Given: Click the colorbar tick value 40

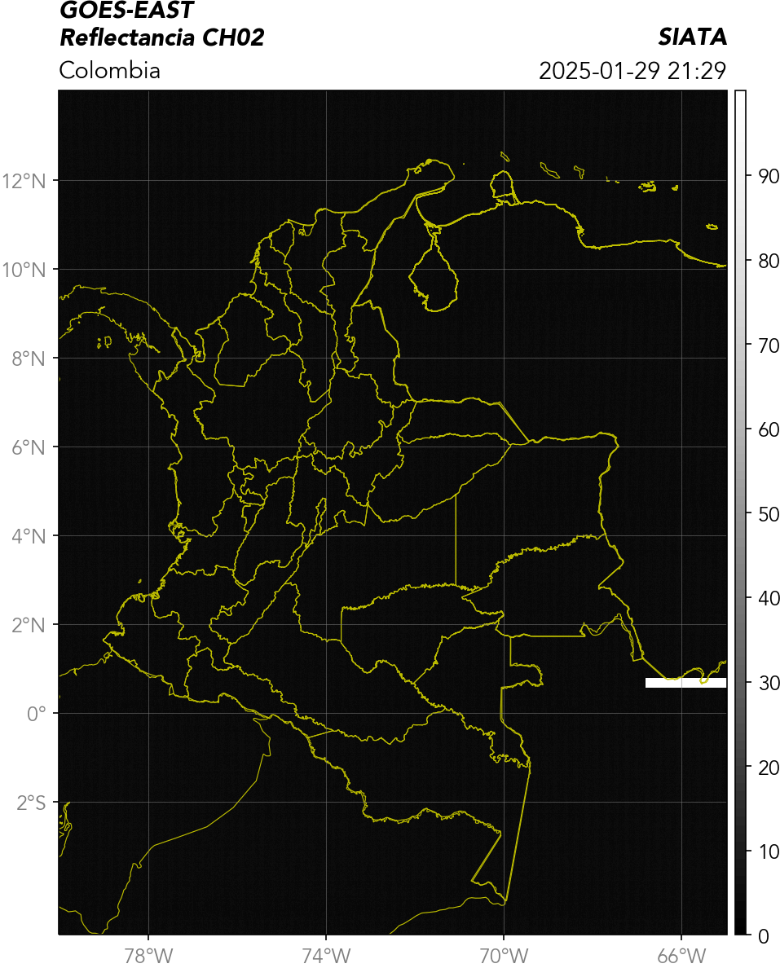Looking at the screenshot, I should [769, 598].
